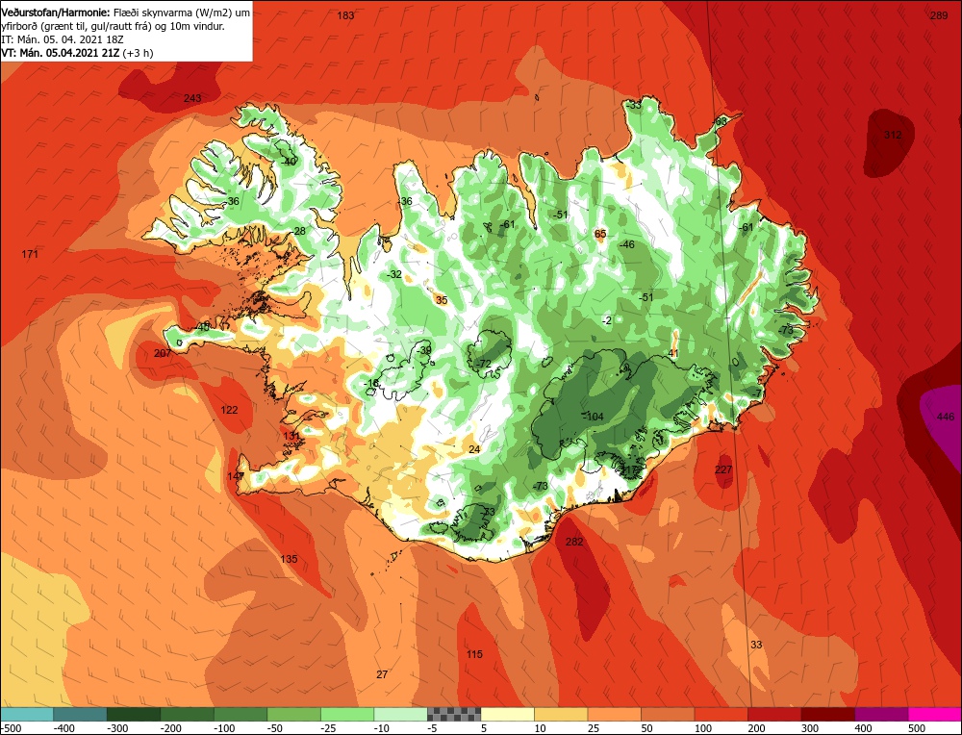The width and height of the screenshot is (962, 735).
Task: Click the 207 value off the western peninsula
Action: 163,353
